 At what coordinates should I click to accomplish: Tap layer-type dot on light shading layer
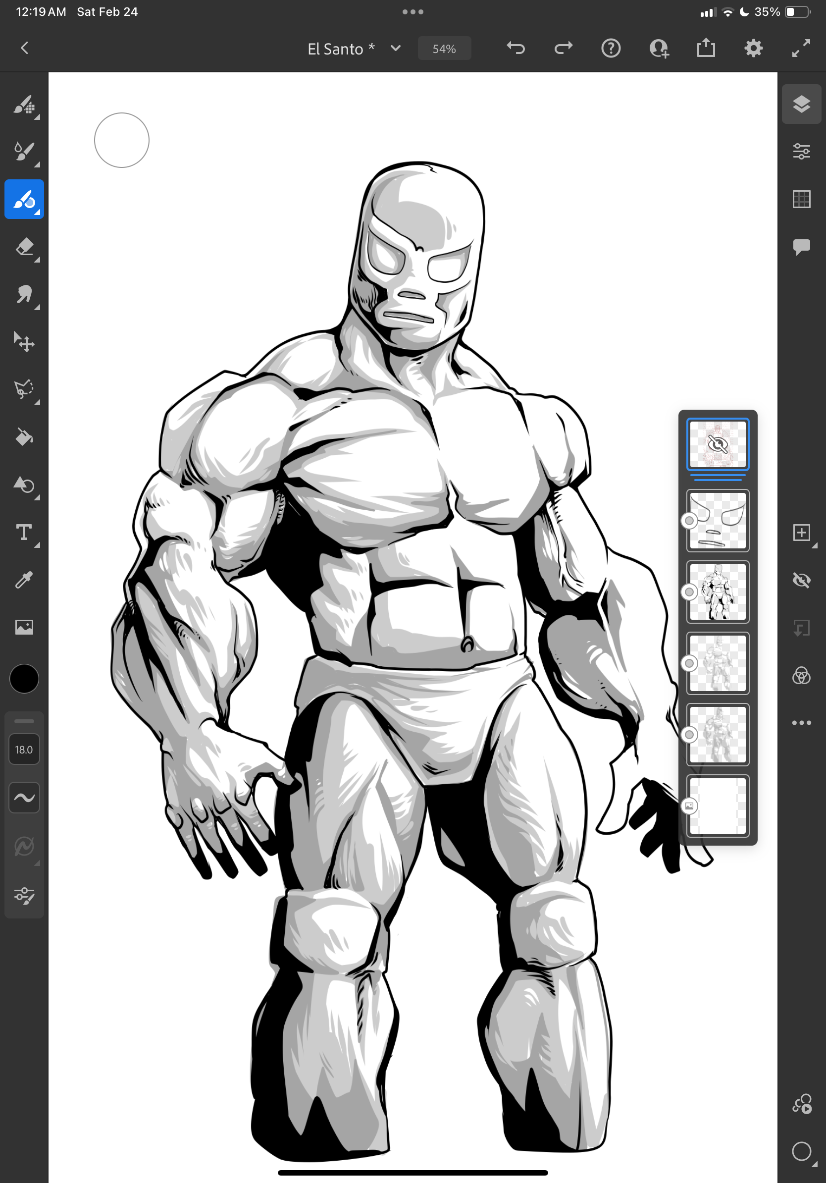(x=689, y=663)
